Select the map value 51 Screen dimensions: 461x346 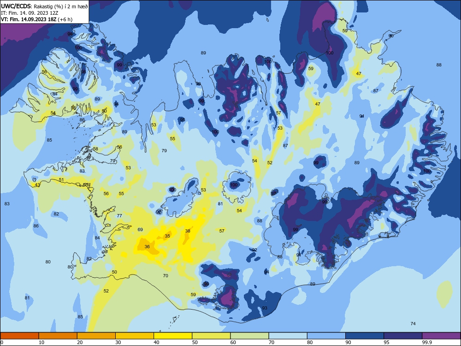pyautogui.click(x=61, y=180)
